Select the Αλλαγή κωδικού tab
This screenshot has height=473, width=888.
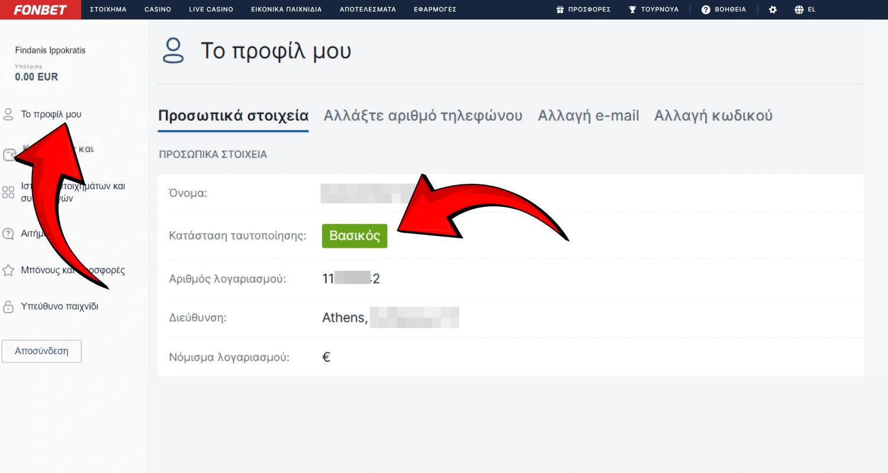point(713,116)
